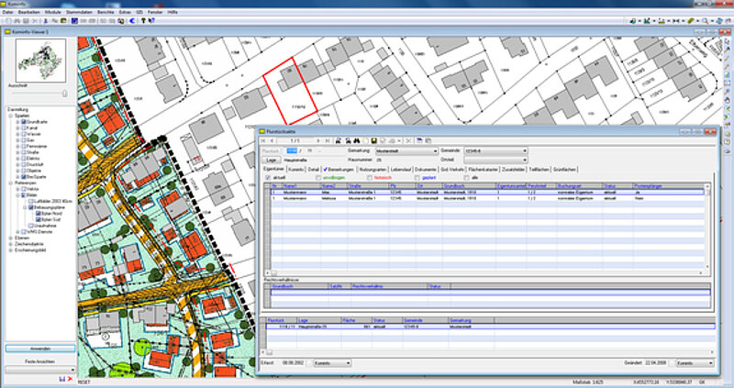Click the hand pan tool on right toolbar

[727, 100]
